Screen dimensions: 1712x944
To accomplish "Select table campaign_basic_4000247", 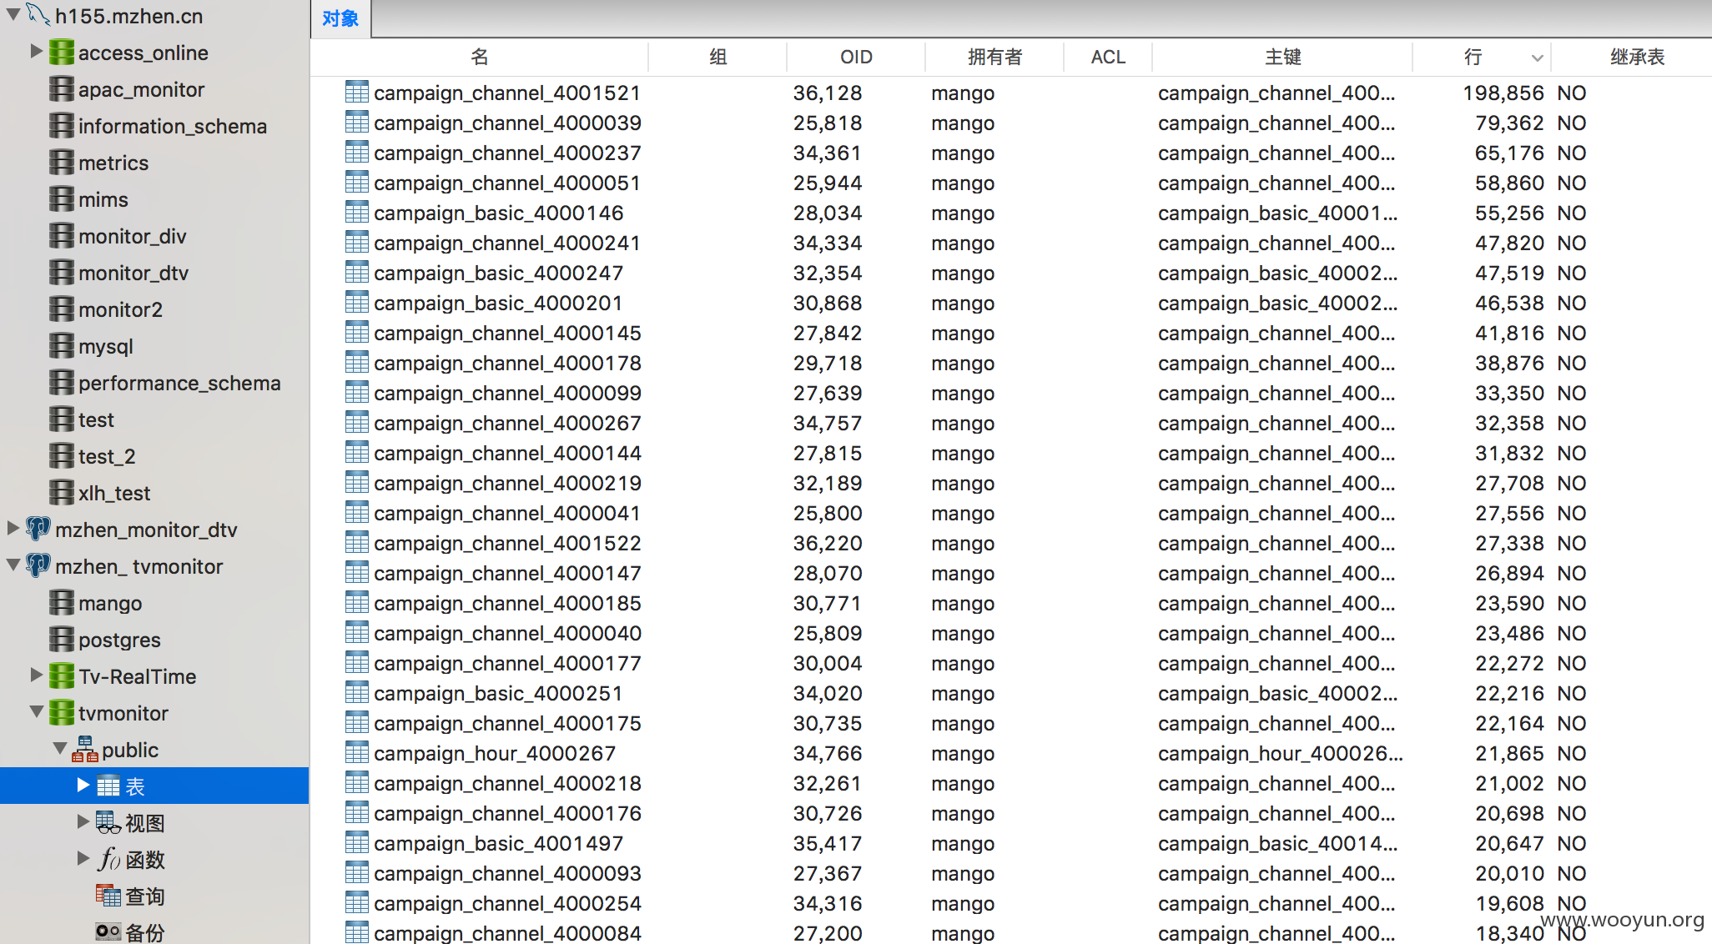I will pyautogui.click(x=499, y=273).
